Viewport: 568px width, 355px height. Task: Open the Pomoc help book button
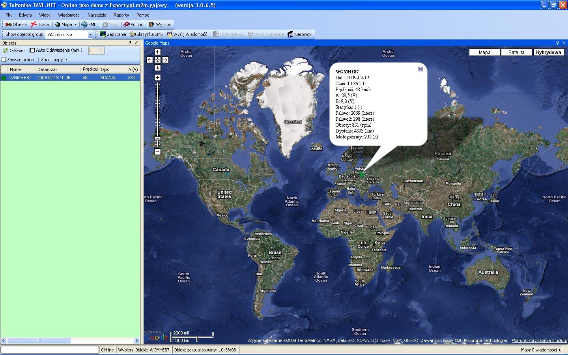click(x=133, y=24)
